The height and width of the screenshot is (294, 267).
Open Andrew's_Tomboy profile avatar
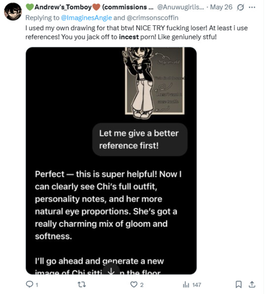tap(13, 12)
